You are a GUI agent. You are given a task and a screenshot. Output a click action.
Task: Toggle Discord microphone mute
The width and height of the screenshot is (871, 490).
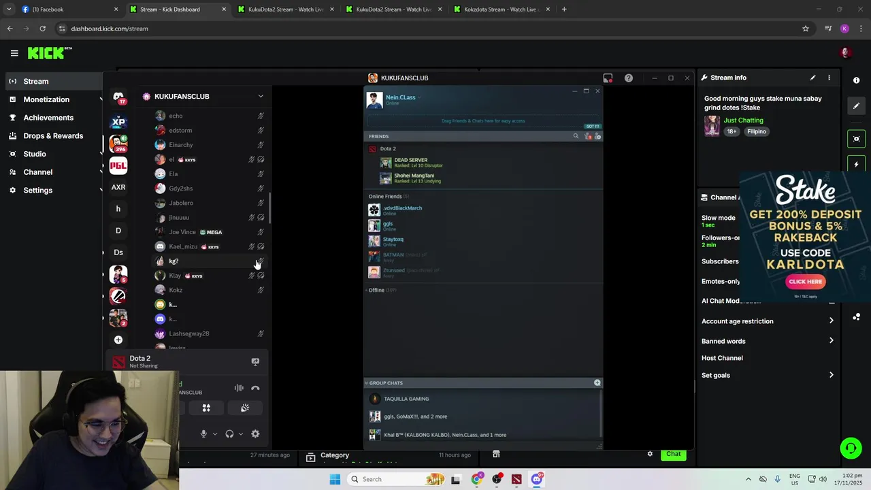[203, 434]
